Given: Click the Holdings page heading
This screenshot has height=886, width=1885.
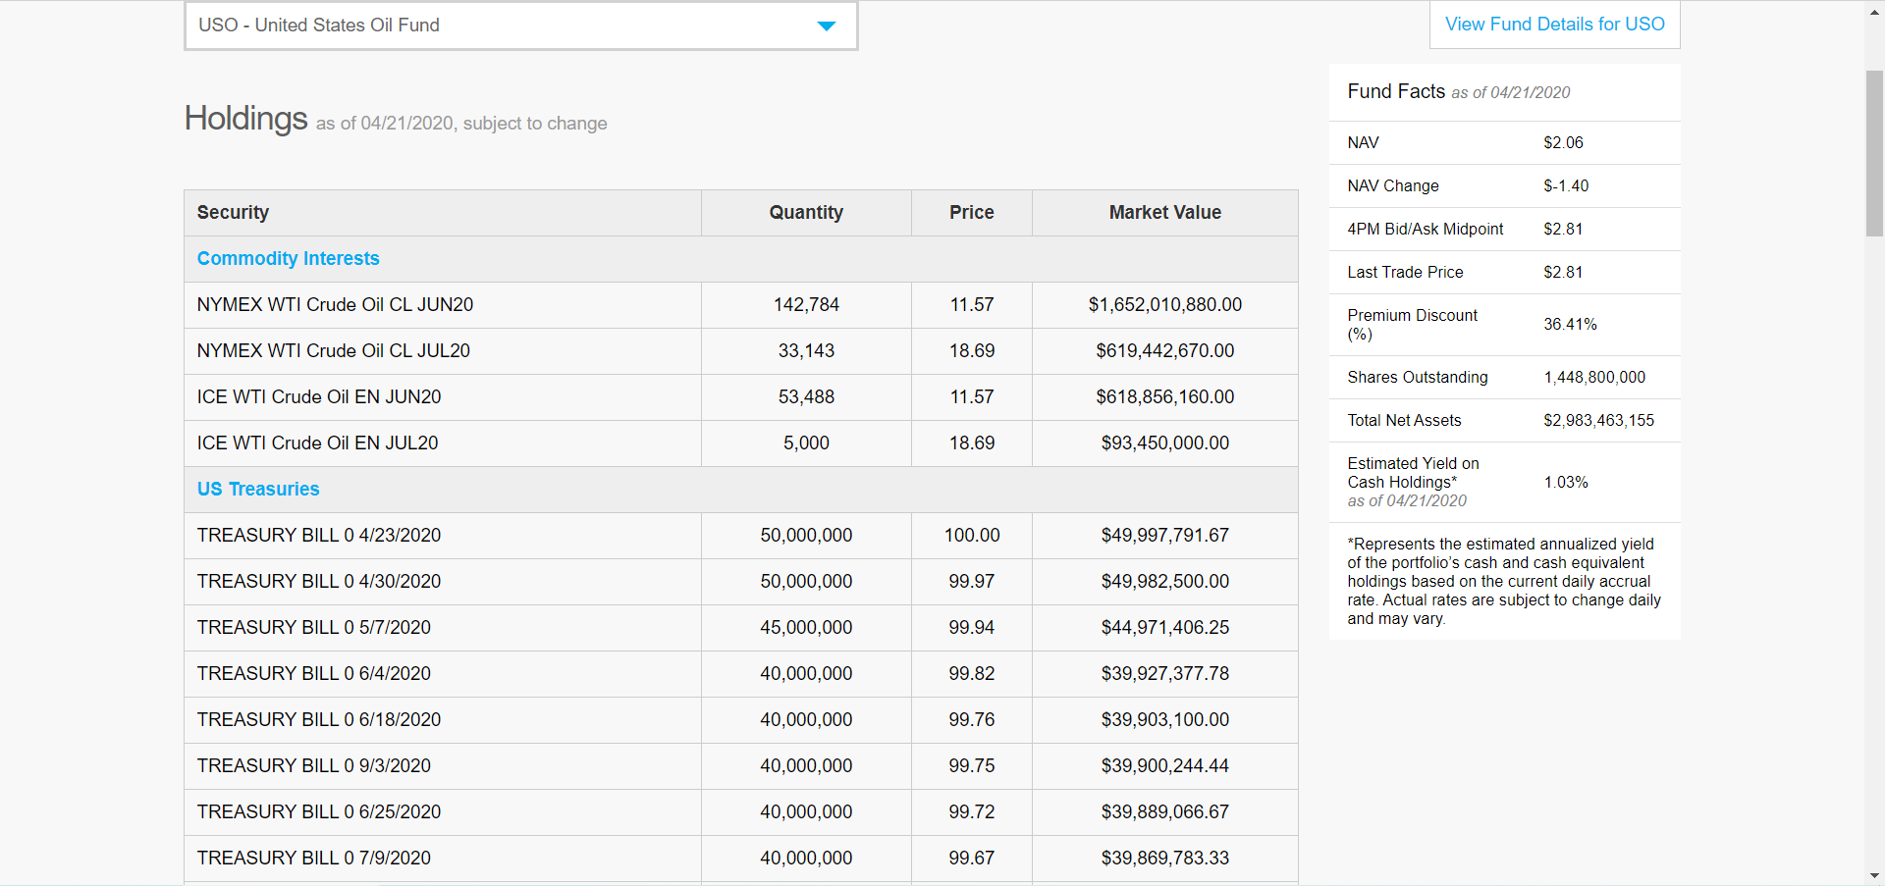Looking at the screenshot, I should [246, 119].
